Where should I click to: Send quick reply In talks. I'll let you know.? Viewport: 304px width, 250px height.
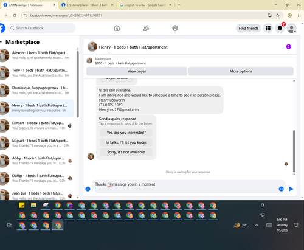(126, 142)
